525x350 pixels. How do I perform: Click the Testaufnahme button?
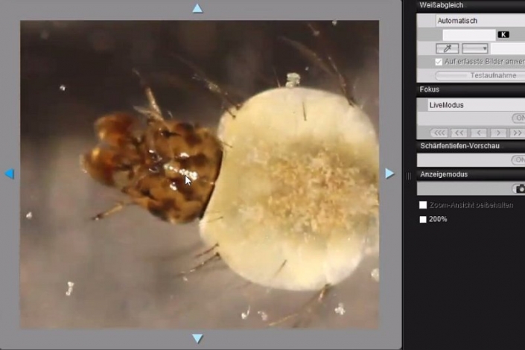pos(480,75)
